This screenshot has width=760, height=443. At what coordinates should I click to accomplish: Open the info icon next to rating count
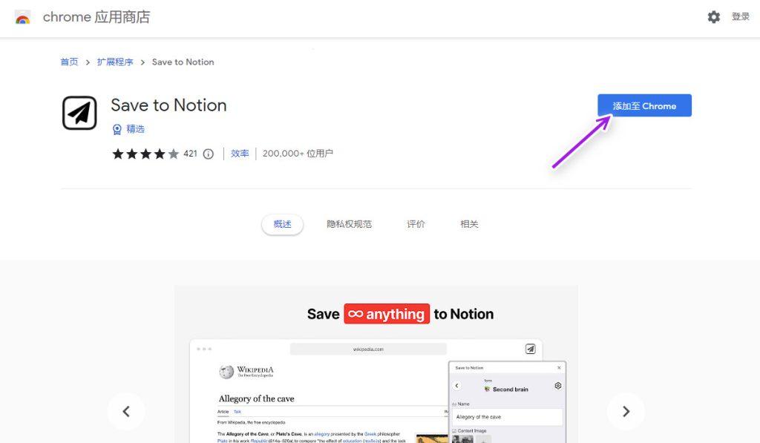(x=208, y=154)
